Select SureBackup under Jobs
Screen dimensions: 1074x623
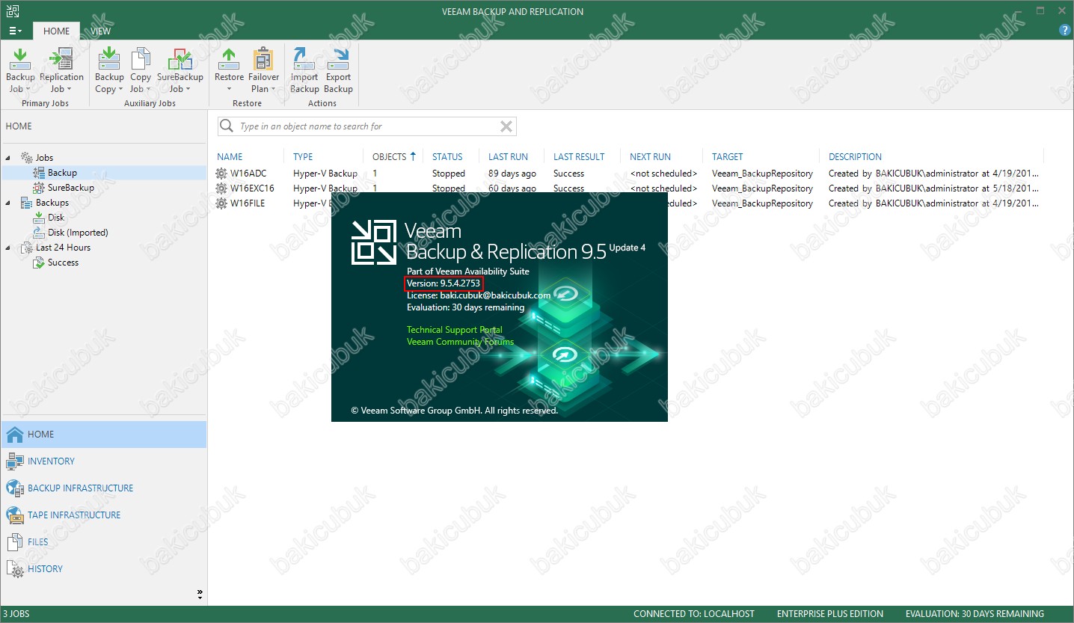[70, 188]
